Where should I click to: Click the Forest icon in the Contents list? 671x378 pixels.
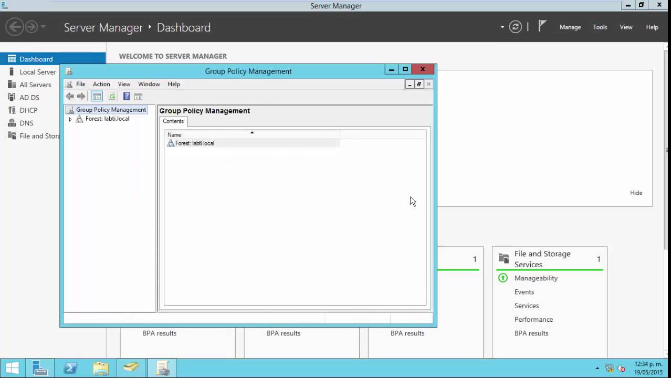[171, 143]
